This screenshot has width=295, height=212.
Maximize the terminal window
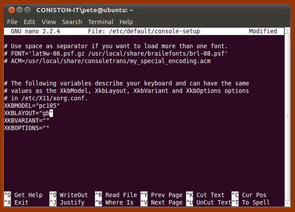(x=27, y=10)
